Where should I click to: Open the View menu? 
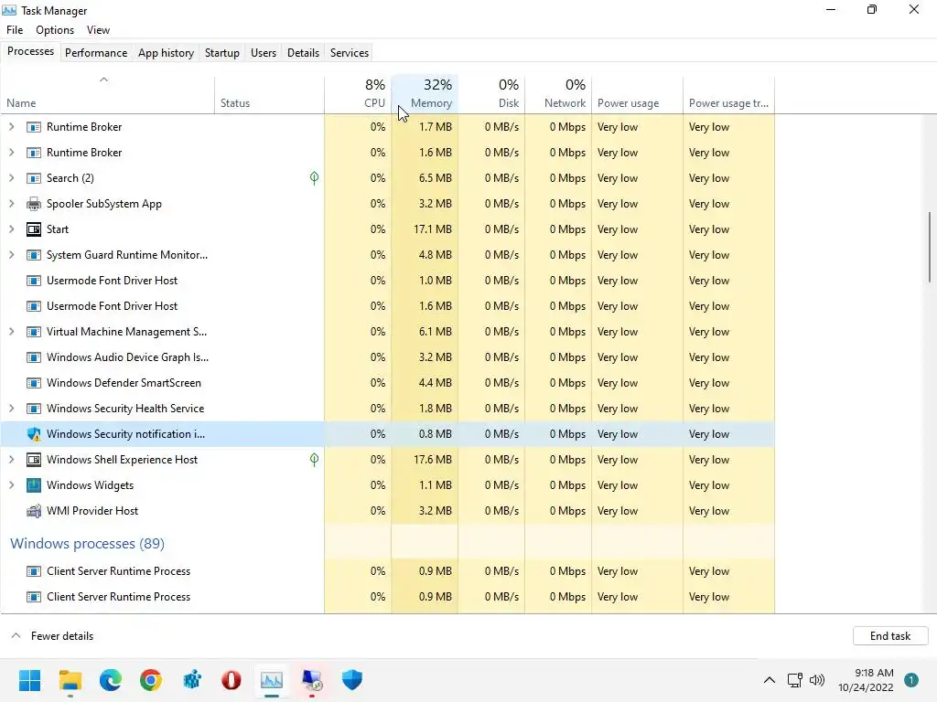(98, 30)
